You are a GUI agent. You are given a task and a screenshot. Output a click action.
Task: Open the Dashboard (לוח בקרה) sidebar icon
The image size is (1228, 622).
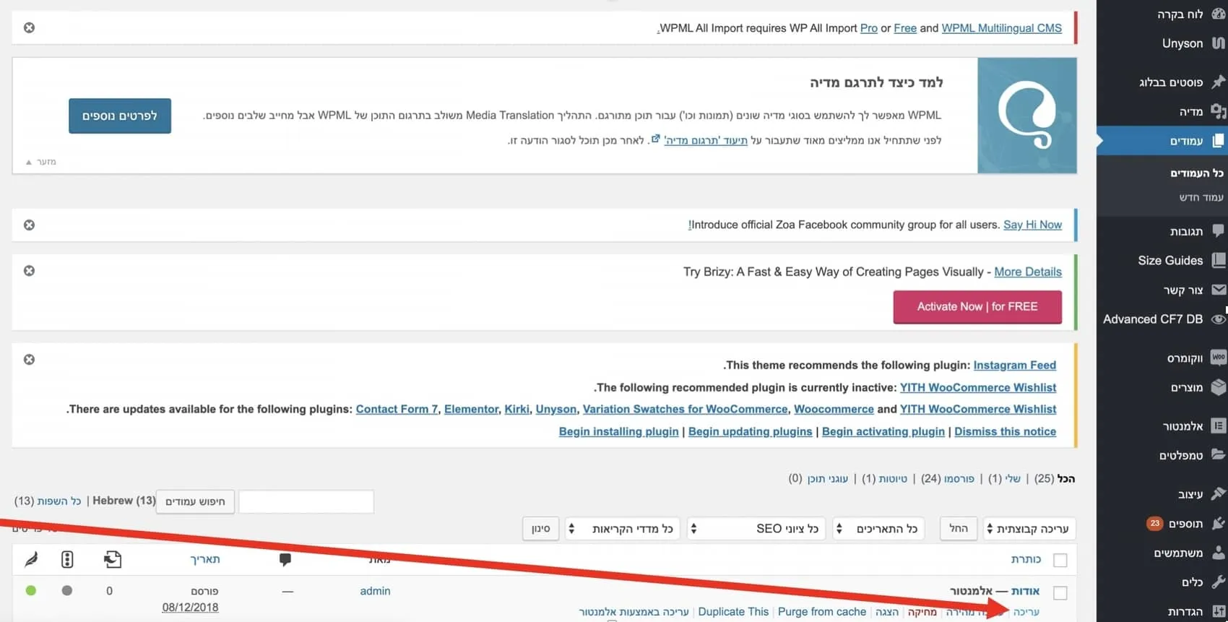tap(1218, 14)
